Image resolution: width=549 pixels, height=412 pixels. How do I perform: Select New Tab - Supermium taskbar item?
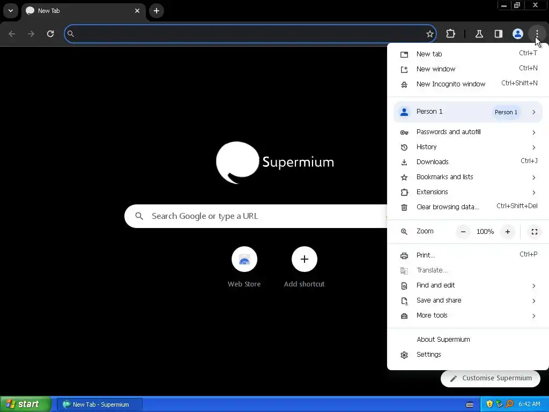coord(100,404)
